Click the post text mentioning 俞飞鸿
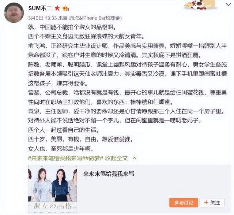 click(128, 51)
